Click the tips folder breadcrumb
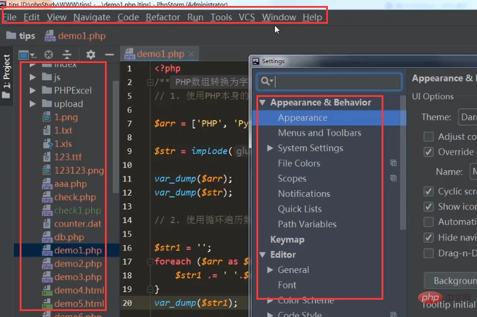This screenshot has height=317, width=477. pos(21,36)
